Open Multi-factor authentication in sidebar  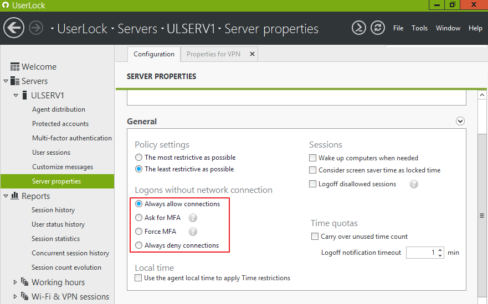coord(71,138)
